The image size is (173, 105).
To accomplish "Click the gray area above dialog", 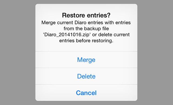I will (86, 2).
